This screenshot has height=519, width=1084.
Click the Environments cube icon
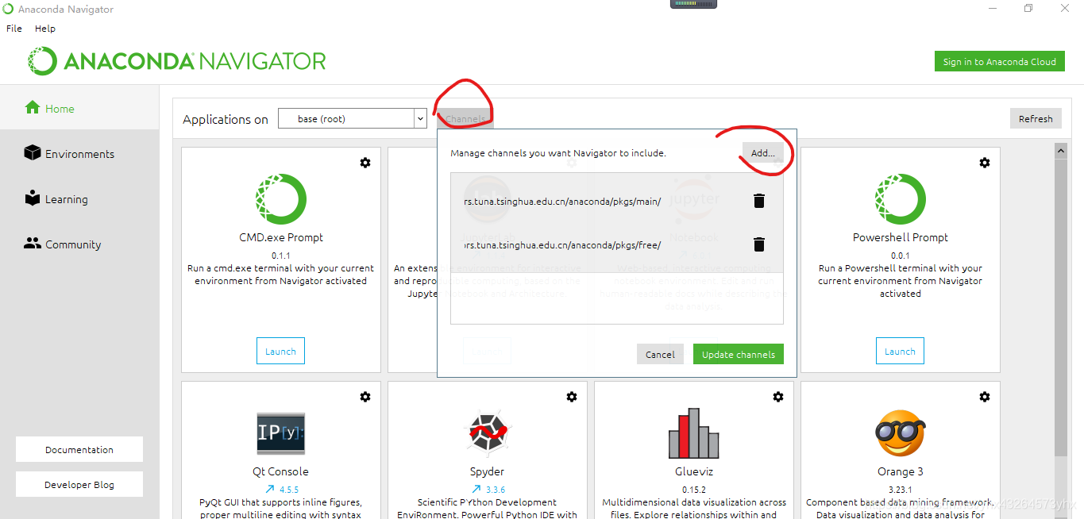tap(33, 152)
